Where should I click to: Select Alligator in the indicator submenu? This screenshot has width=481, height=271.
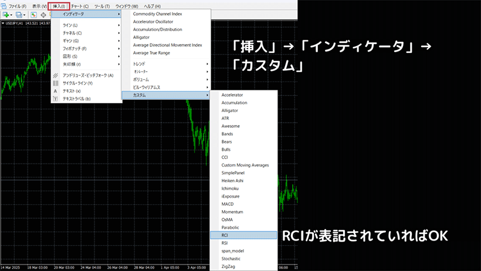(166, 38)
